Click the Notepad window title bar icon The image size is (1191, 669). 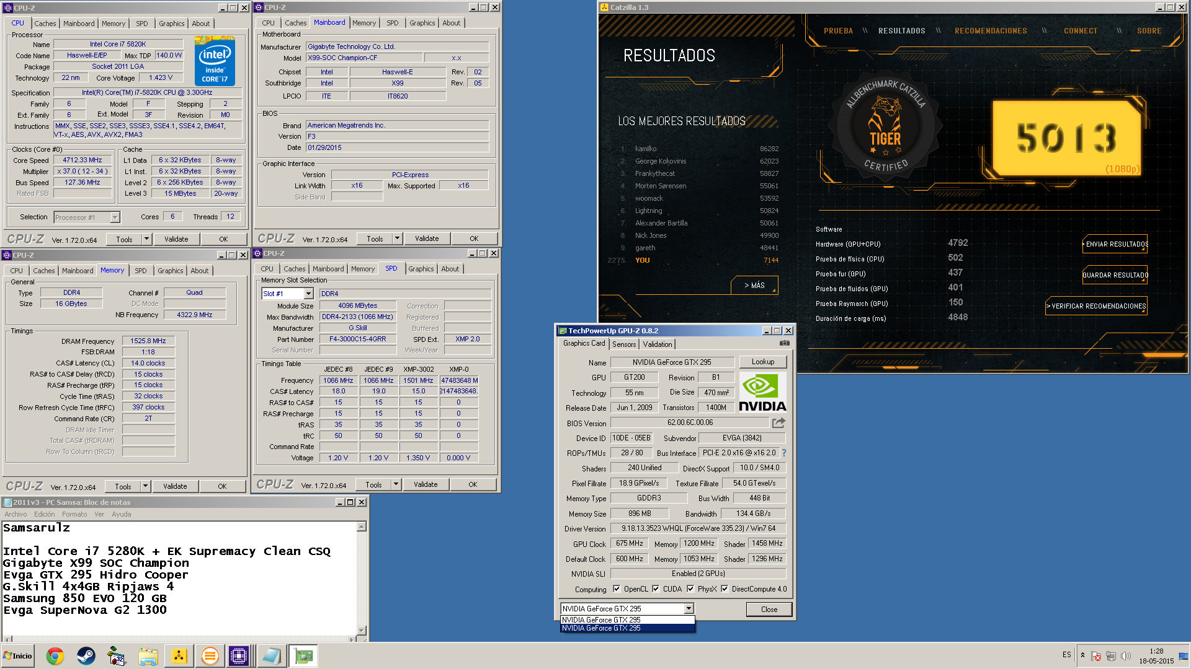tap(7, 502)
